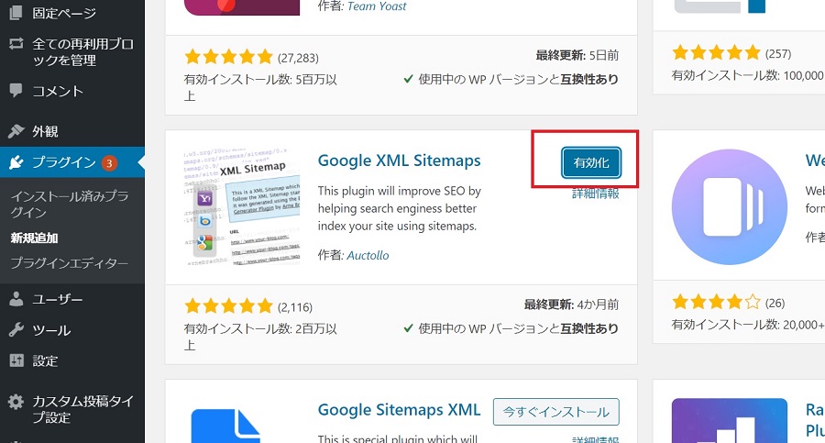The image size is (825, 443).
Task: Click the paintbrush icon for 外観
Action: [x=16, y=131]
